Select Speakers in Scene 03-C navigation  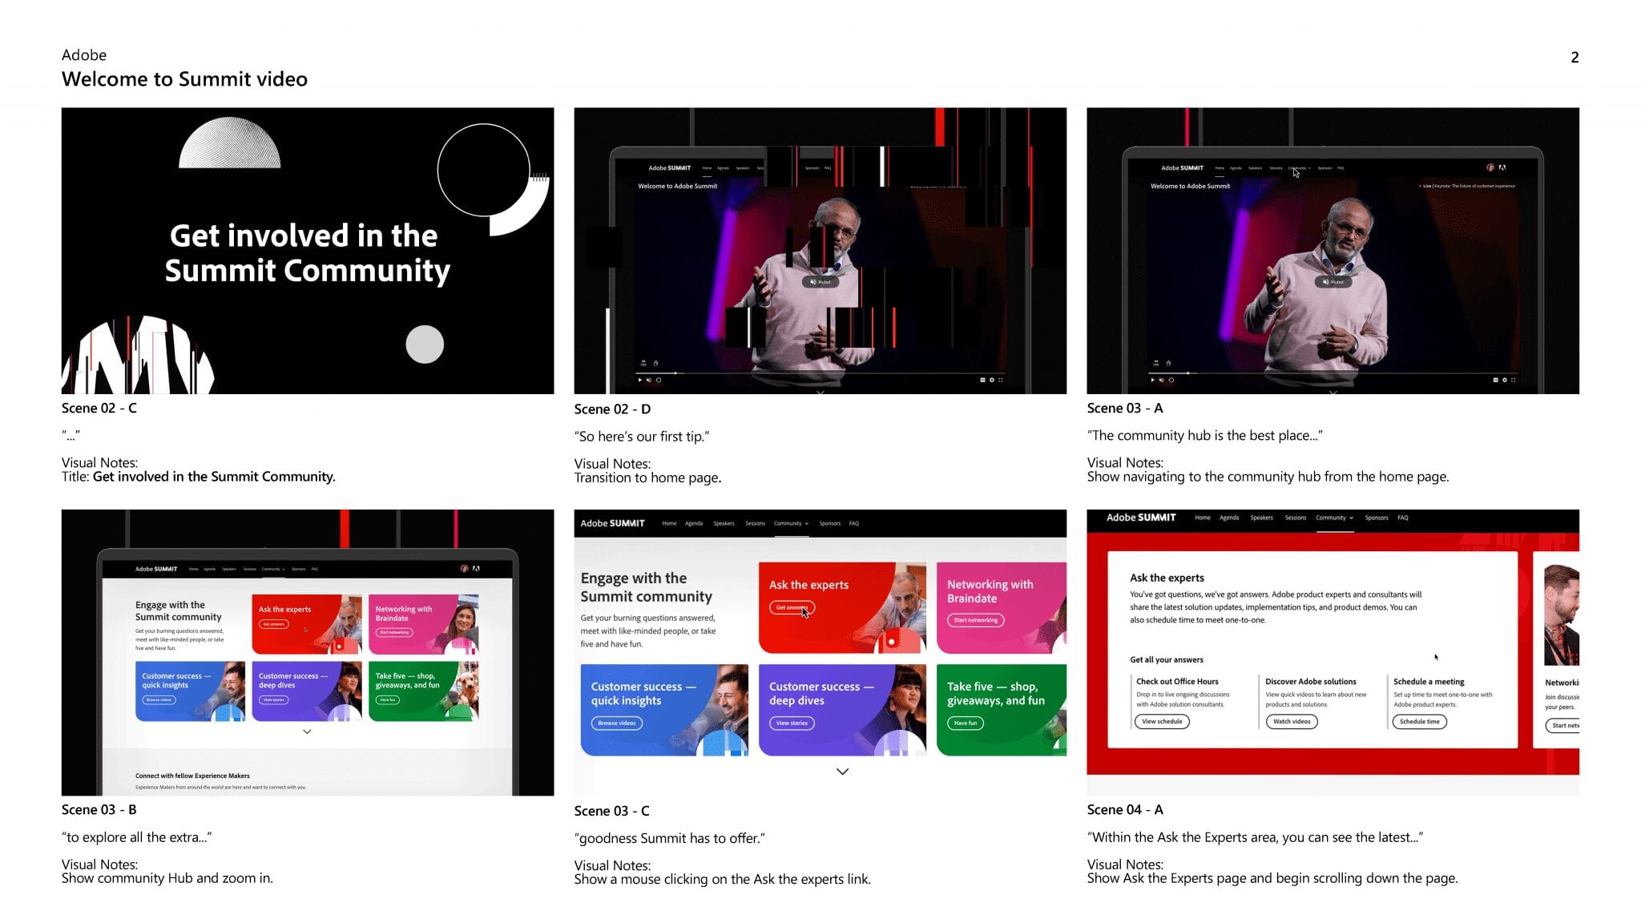pos(724,523)
